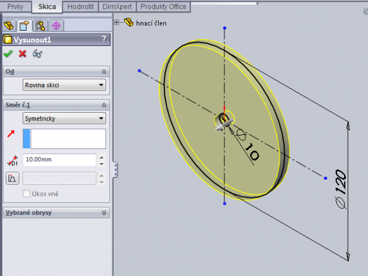Expand the hnací člen tree node
Screen dimensions: 368x276
(x=117, y=23)
